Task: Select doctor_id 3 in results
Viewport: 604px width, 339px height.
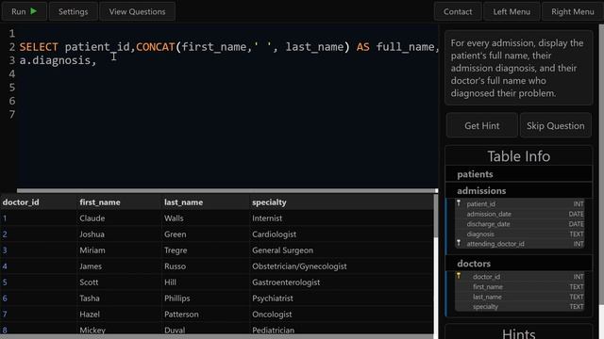Action: coord(5,250)
